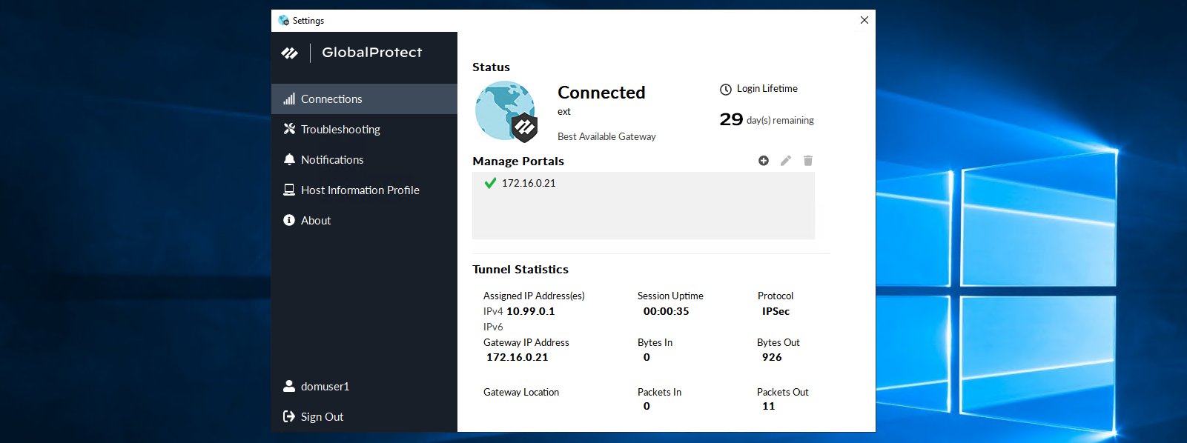The image size is (1187, 443).
Task: Click the add portal plus icon
Action: [764, 161]
